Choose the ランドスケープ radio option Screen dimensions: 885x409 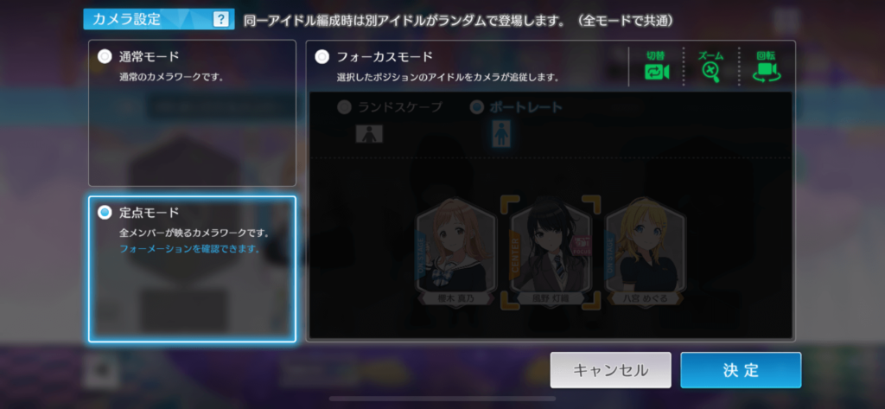344,106
